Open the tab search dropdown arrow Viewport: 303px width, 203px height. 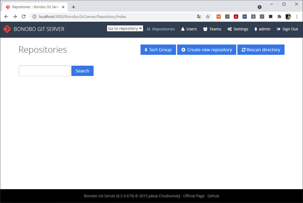coord(260,7)
